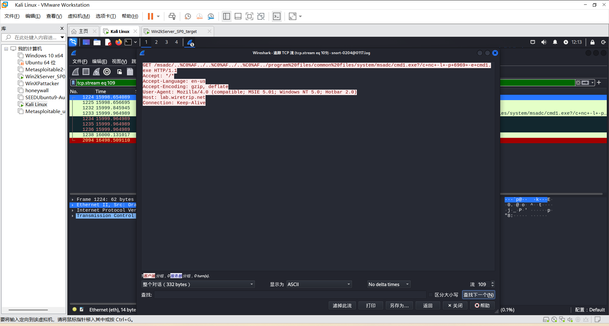609x326 pixels.
Task: Open Kali notifications bell icon
Action: 555,42
